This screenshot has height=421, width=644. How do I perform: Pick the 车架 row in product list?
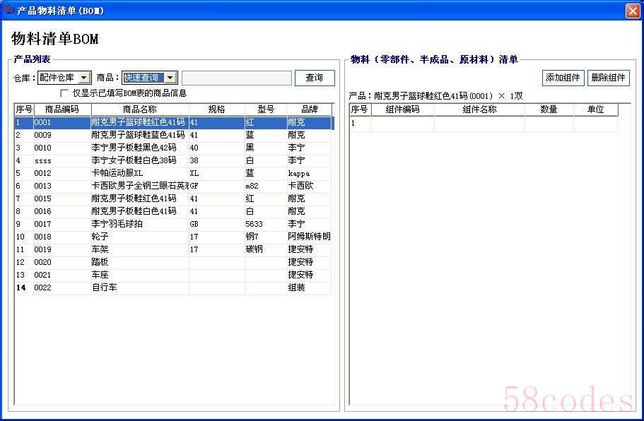[x=138, y=249]
